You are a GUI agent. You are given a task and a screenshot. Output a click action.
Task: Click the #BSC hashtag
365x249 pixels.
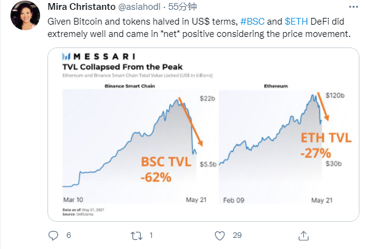pyautogui.click(x=252, y=22)
